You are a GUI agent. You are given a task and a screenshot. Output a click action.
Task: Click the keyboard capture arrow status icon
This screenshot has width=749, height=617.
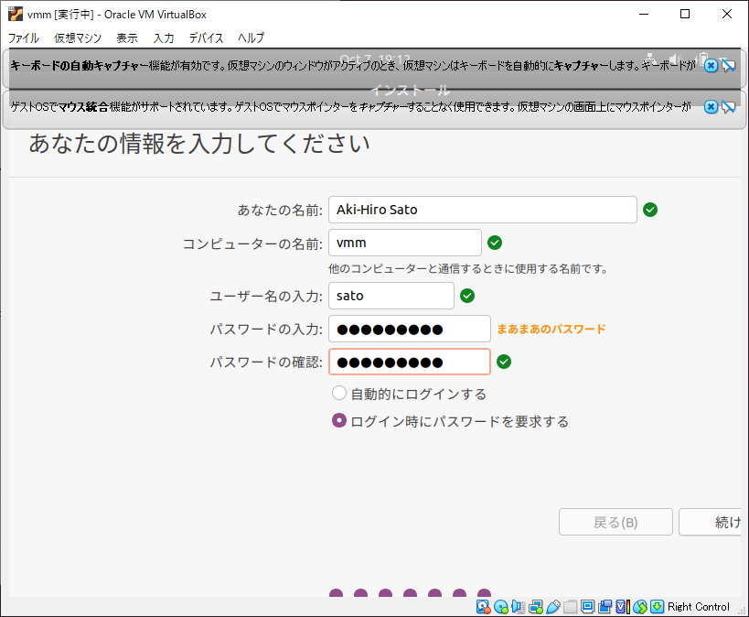click(658, 607)
